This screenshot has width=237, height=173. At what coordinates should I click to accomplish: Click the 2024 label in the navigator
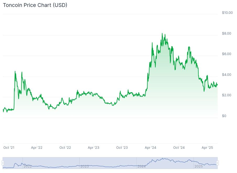click(142, 166)
